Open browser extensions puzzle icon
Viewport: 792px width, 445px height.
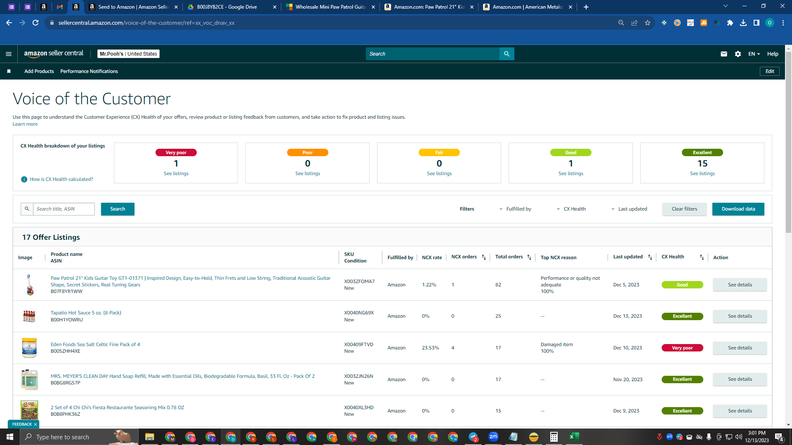click(x=730, y=23)
